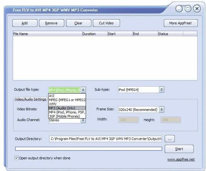Click the End column header

[x=145, y=34]
